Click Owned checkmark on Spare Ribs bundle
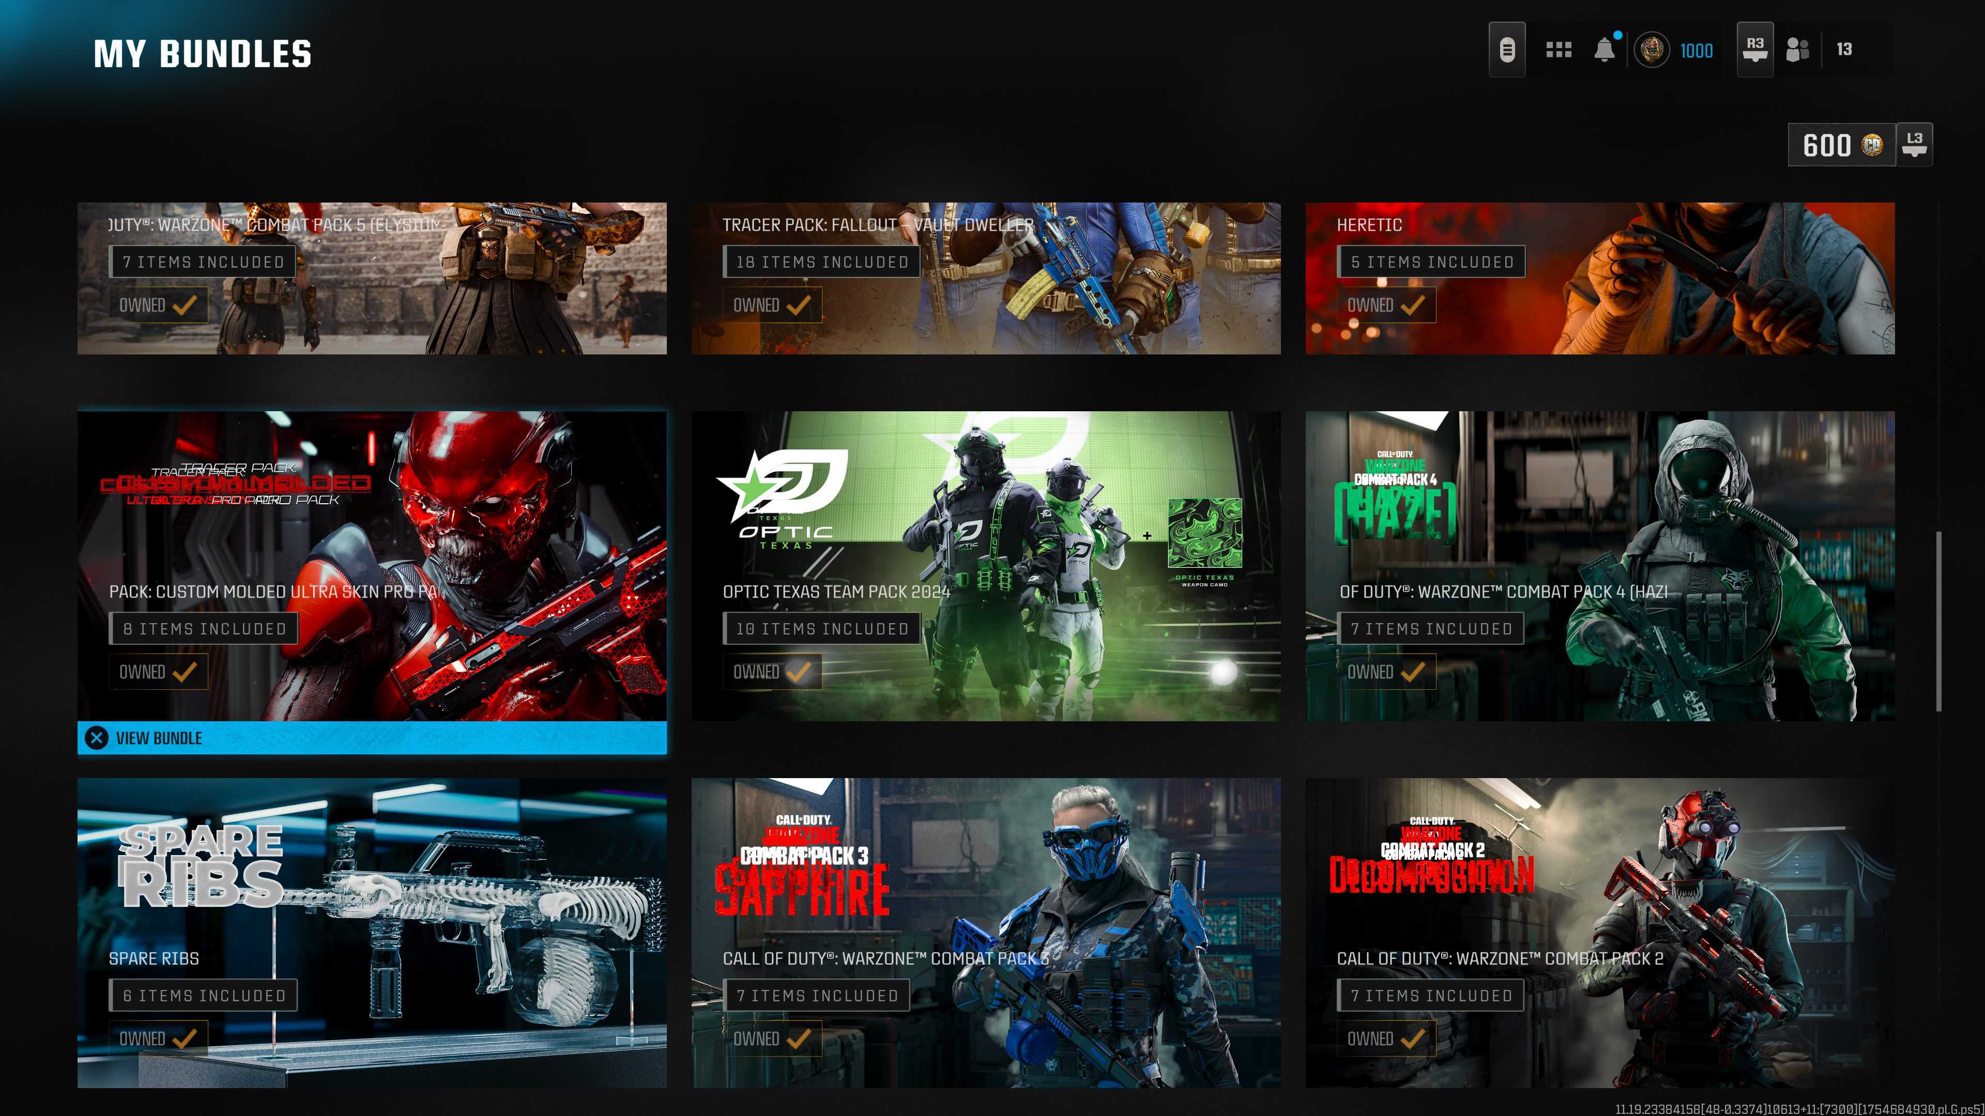The width and height of the screenshot is (1985, 1116). pyautogui.click(x=184, y=1039)
